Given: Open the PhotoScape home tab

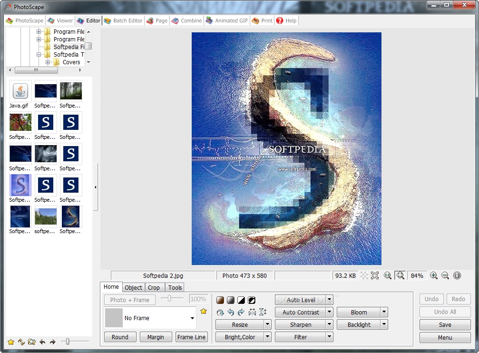Looking at the screenshot, I should click(x=25, y=20).
